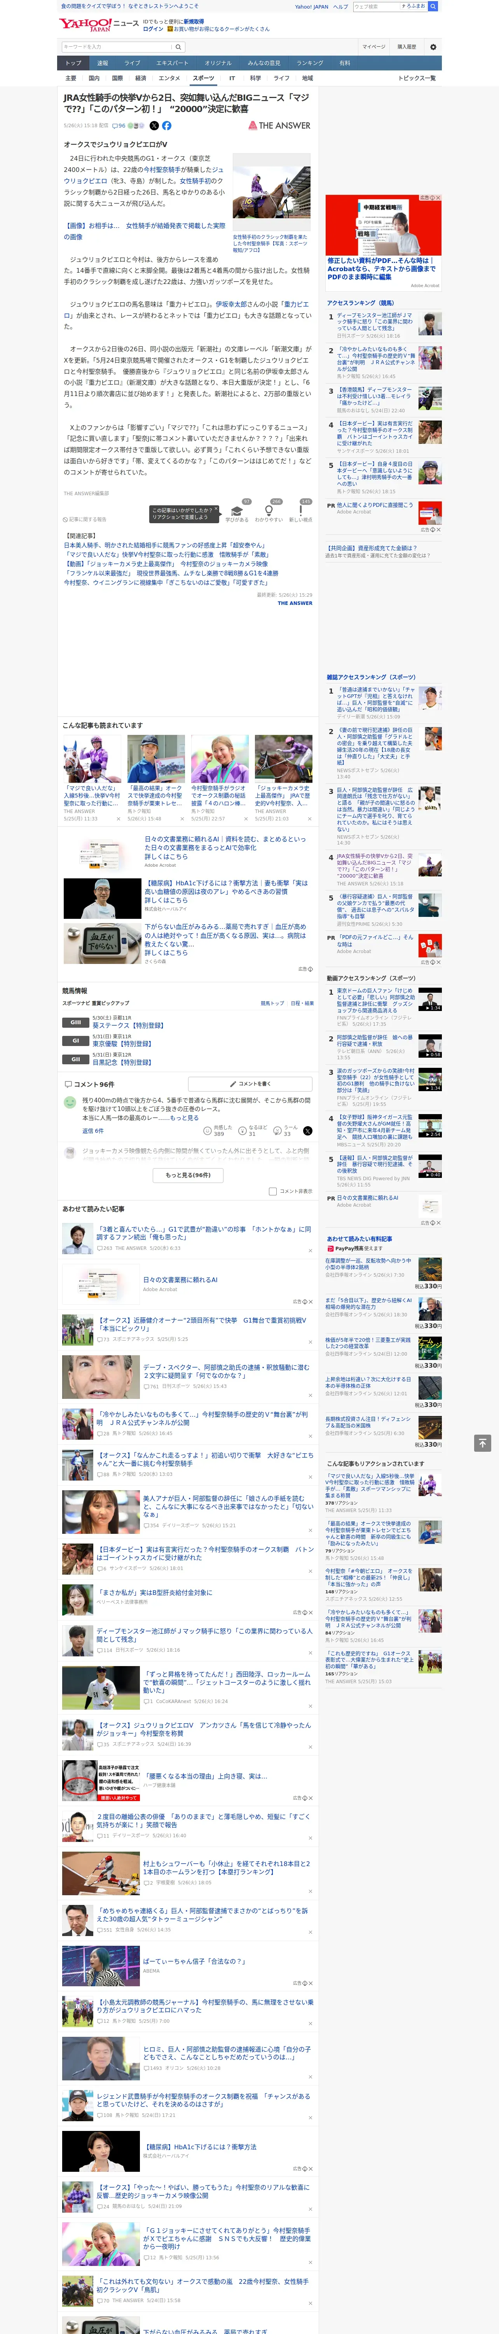Open related article 日本美人騎手、明かされた結婚相手
499x2334 pixels.
coord(165,545)
